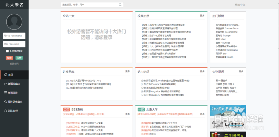Click the 注册 button
Screen dimensions: 279x137
[19, 58]
